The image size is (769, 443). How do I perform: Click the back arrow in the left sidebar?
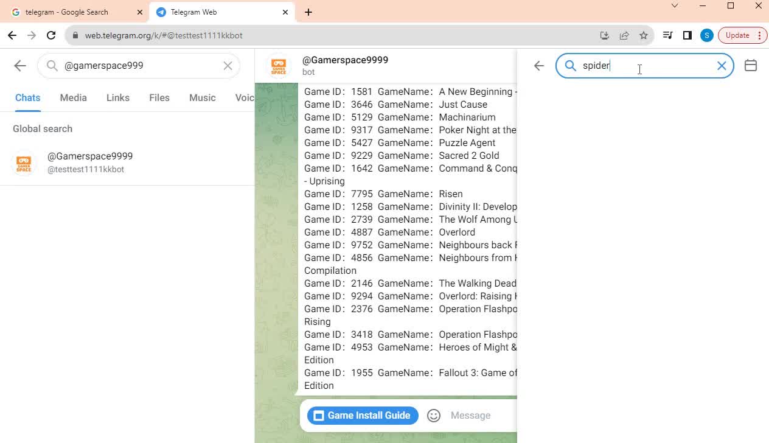(19, 65)
